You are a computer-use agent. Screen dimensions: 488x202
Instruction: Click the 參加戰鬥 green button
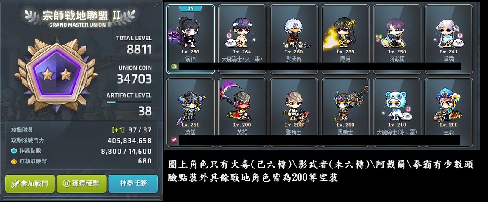pyautogui.click(x=30, y=184)
